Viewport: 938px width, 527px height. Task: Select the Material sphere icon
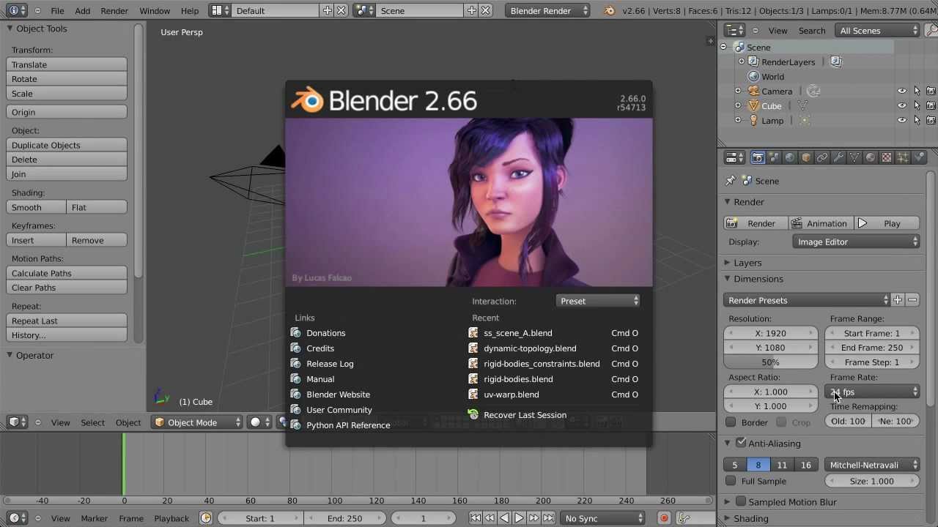click(x=871, y=157)
